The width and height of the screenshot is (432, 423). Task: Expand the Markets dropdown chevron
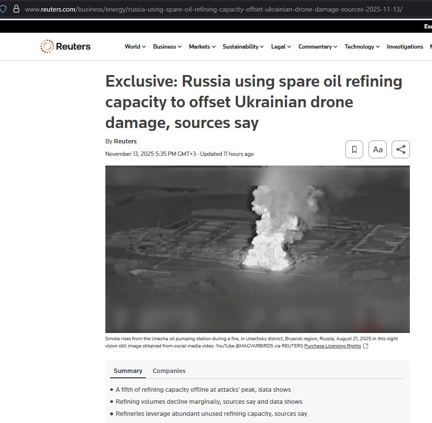214,47
